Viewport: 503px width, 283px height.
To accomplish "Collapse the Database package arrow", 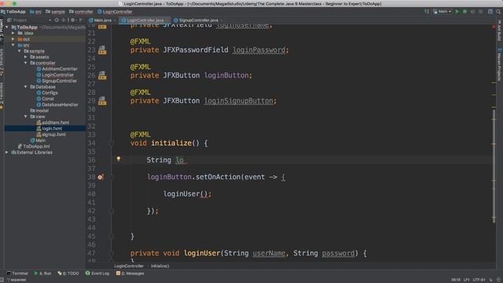I will [26, 86].
